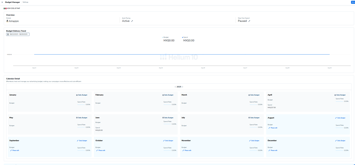Screen dimensions: 355x165
Task: Click 'Please edit' under September budget
Action: pyautogui.click(x=15, y=150)
